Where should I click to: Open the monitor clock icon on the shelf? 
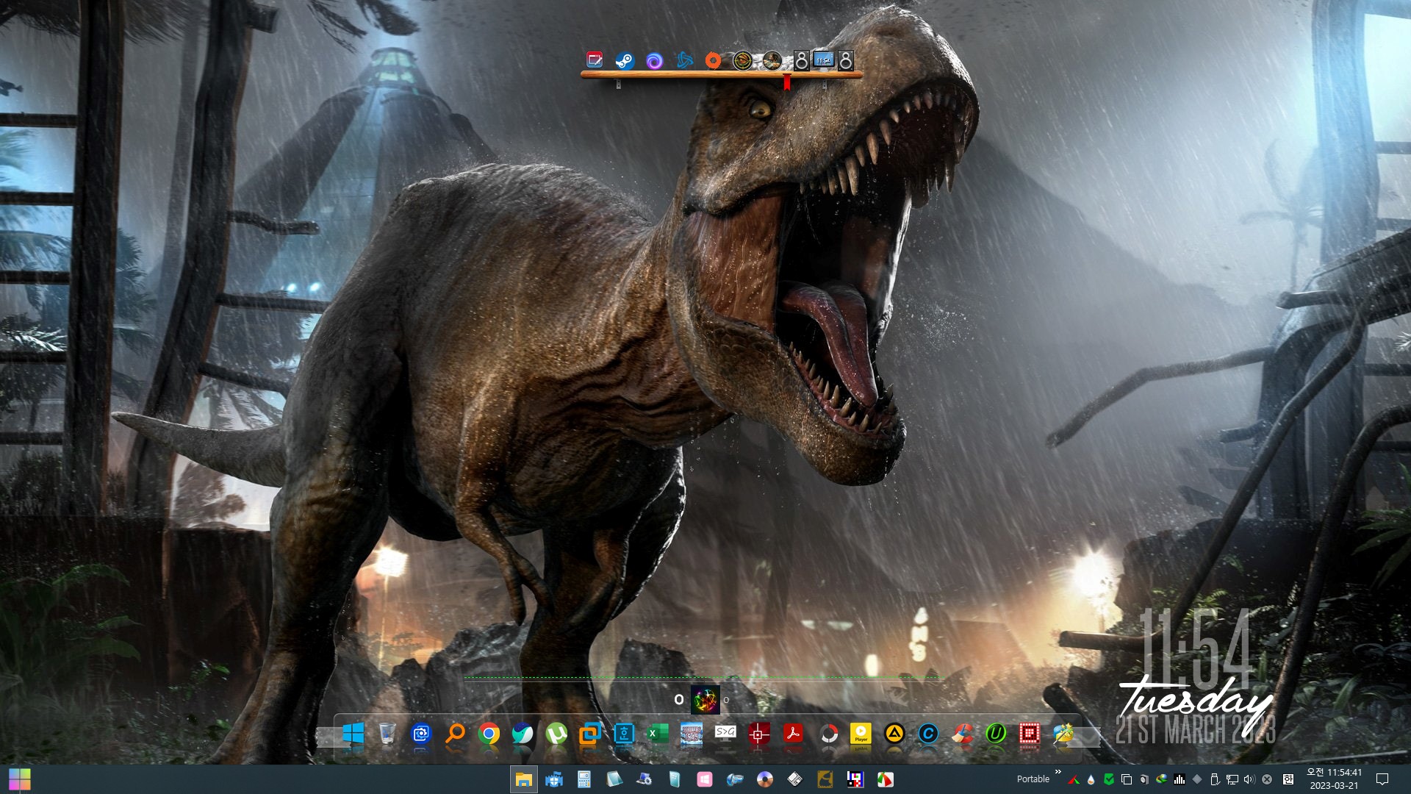tap(824, 60)
